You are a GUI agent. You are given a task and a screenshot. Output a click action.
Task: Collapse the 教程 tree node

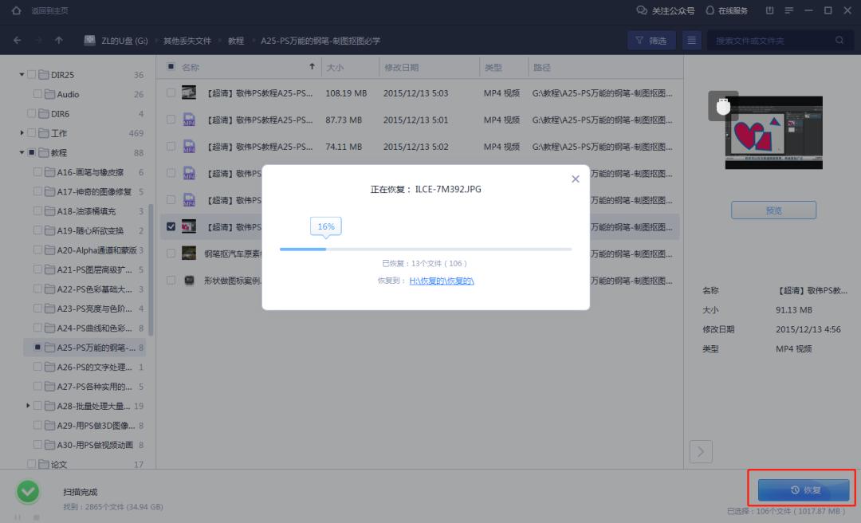[22, 152]
